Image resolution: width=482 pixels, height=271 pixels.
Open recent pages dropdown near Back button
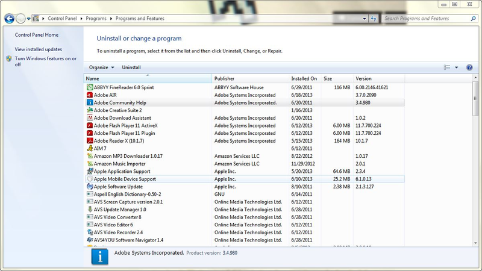pos(28,19)
